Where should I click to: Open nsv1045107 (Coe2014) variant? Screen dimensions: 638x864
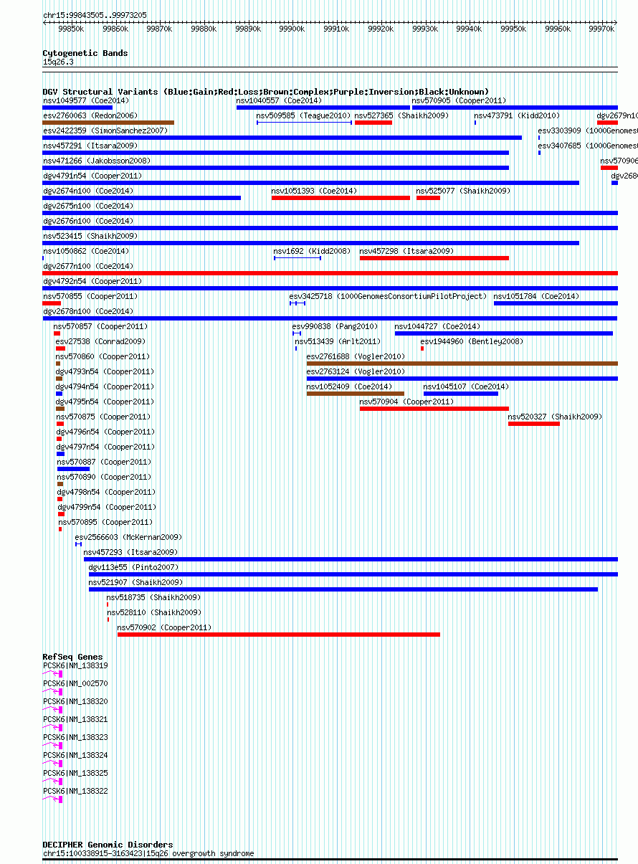click(467, 387)
